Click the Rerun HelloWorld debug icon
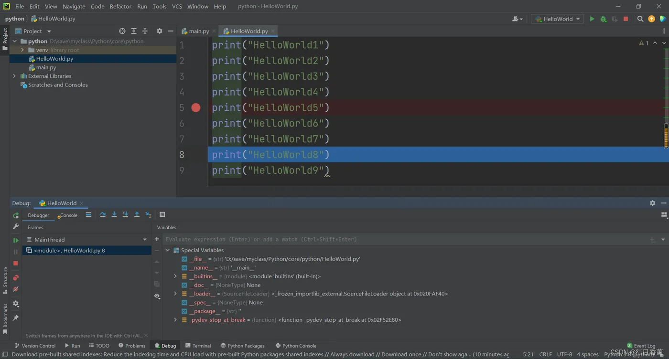The image size is (669, 359). (x=16, y=215)
